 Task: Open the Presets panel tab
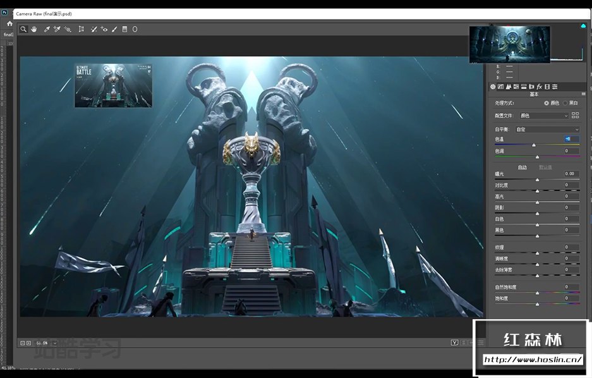(555, 87)
